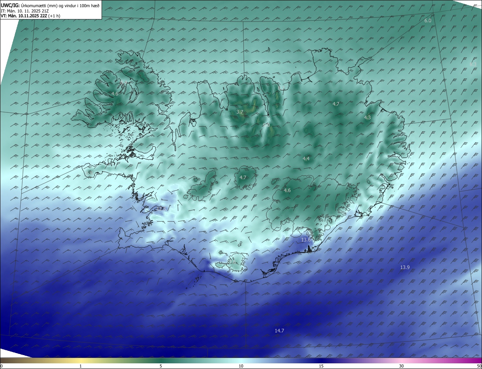Click the 4.6 value in the Westfjords

tap(115, 94)
